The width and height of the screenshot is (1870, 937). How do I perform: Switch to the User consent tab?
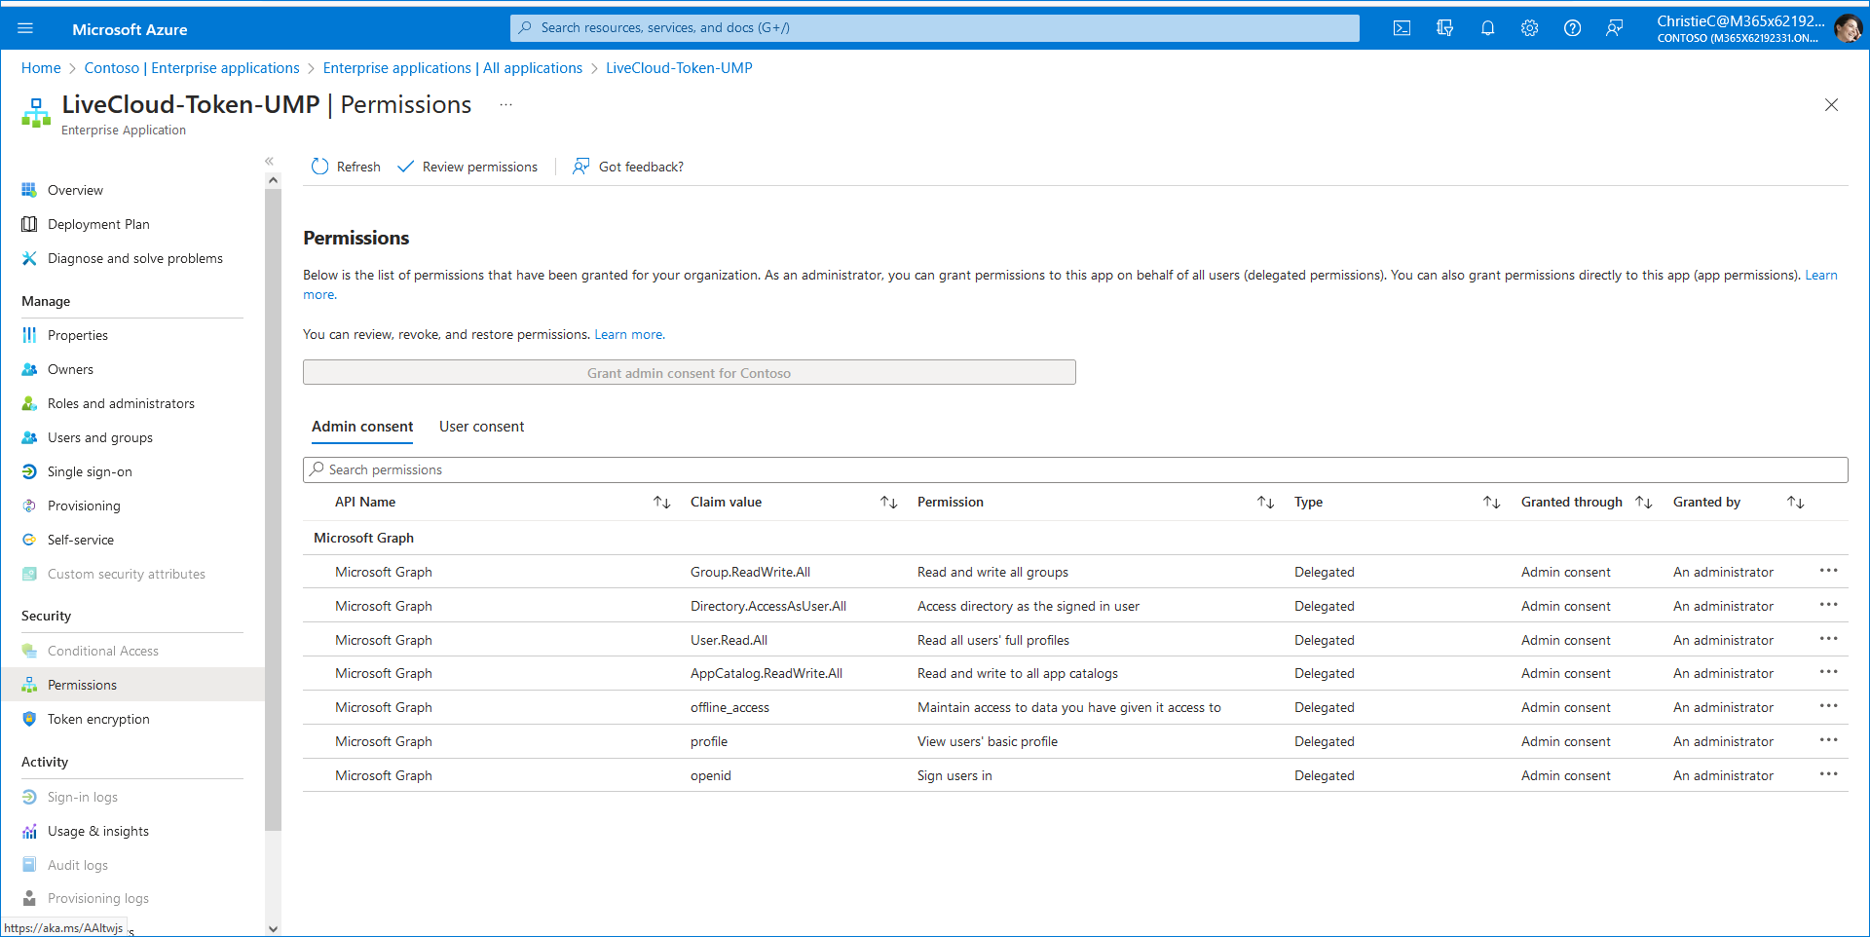pyautogui.click(x=481, y=427)
